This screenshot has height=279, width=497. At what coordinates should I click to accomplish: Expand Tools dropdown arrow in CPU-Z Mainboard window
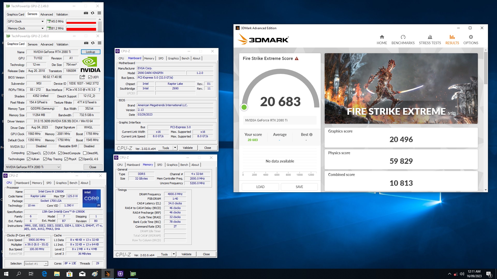[x=175, y=148]
